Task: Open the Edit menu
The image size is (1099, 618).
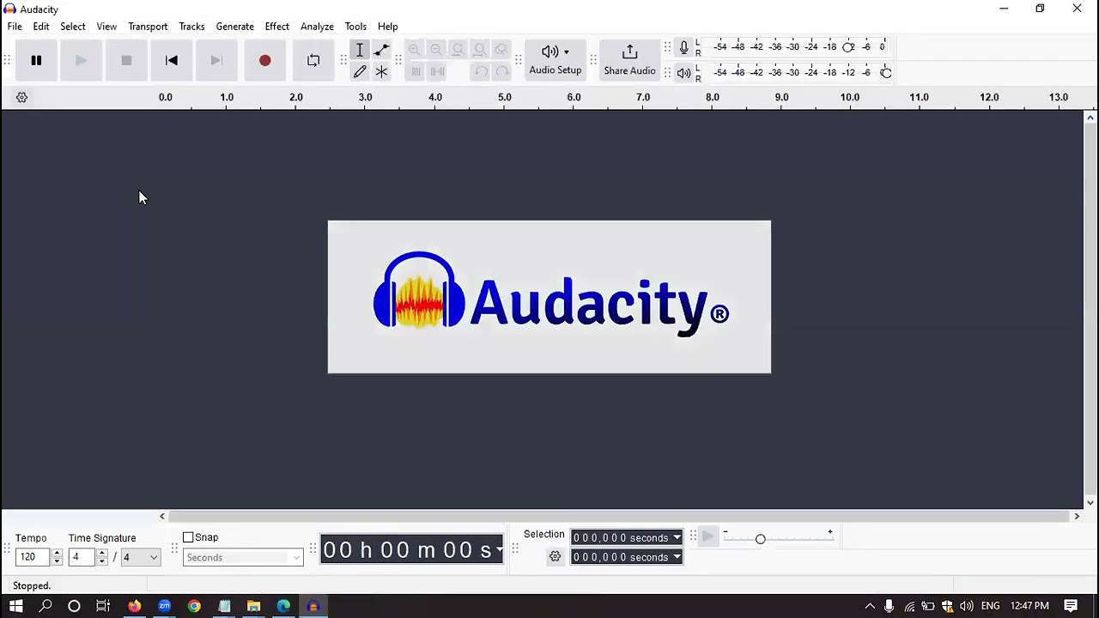Action: coord(41,27)
